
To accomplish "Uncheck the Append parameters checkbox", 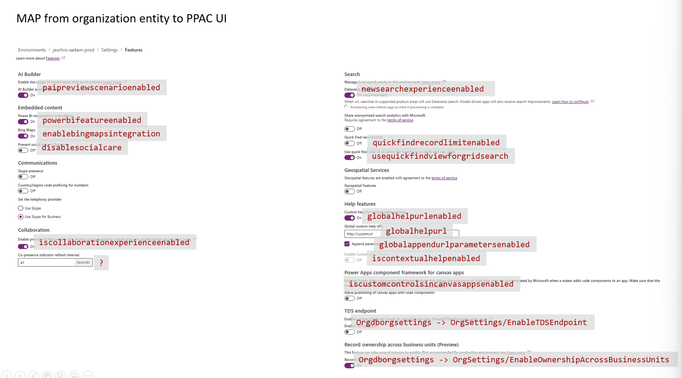I will tap(347, 244).
